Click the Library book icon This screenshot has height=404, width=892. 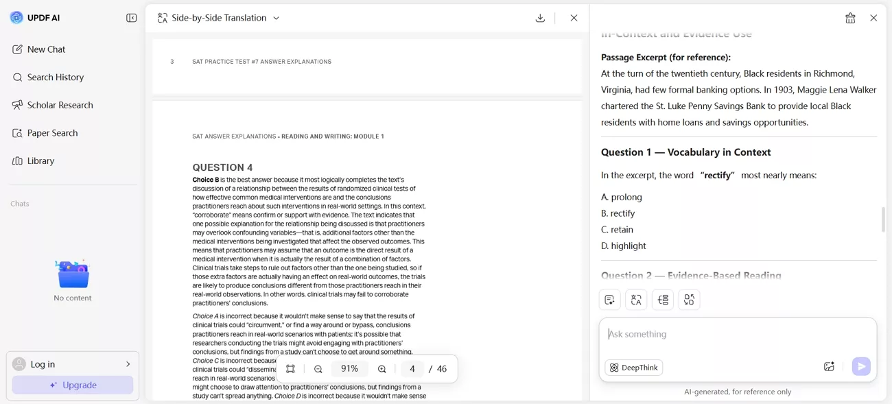pos(18,161)
